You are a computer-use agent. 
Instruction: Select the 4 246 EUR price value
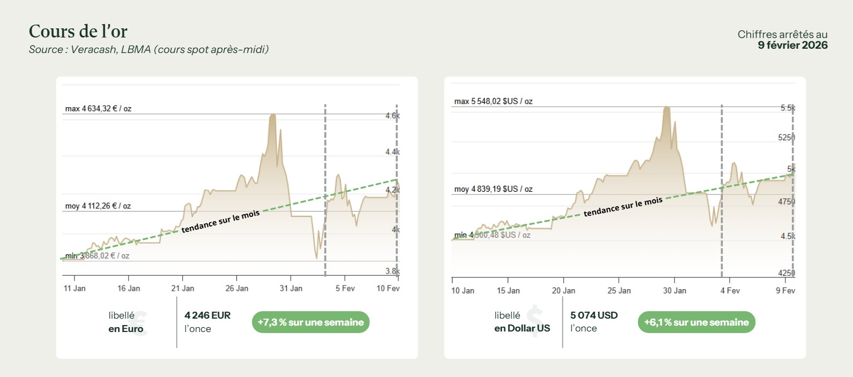(x=207, y=315)
